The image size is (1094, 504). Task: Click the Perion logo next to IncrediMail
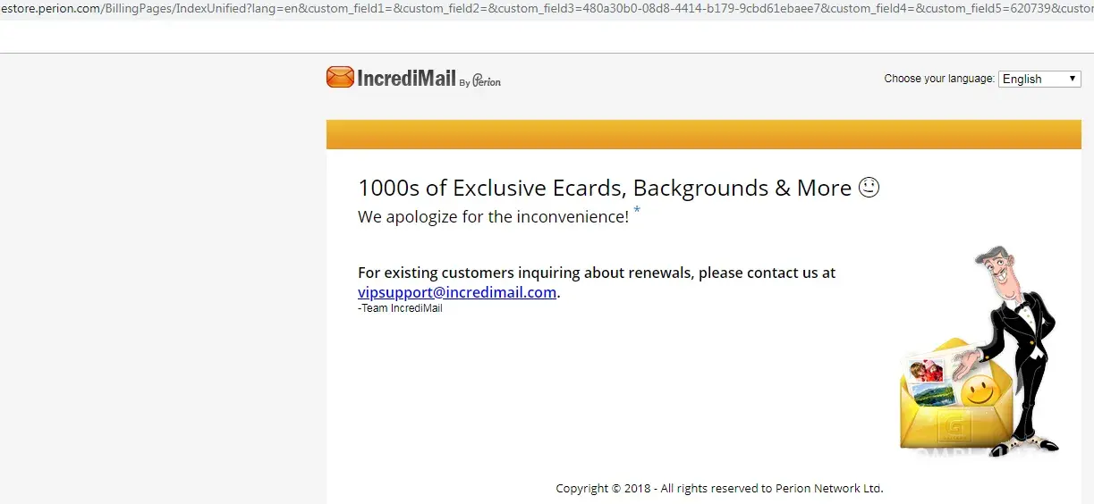click(x=487, y=80)
